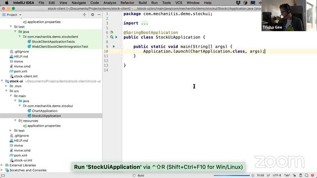The image size is (317, 178).
Task: Open the VCS menu
Action: (178, 3)
